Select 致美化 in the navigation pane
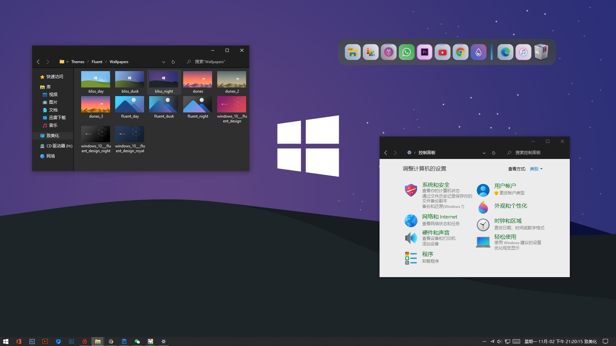 coord(53,136)
